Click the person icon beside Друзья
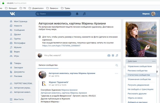This screenshot has height=103, width=160. (x=11, y=34)
